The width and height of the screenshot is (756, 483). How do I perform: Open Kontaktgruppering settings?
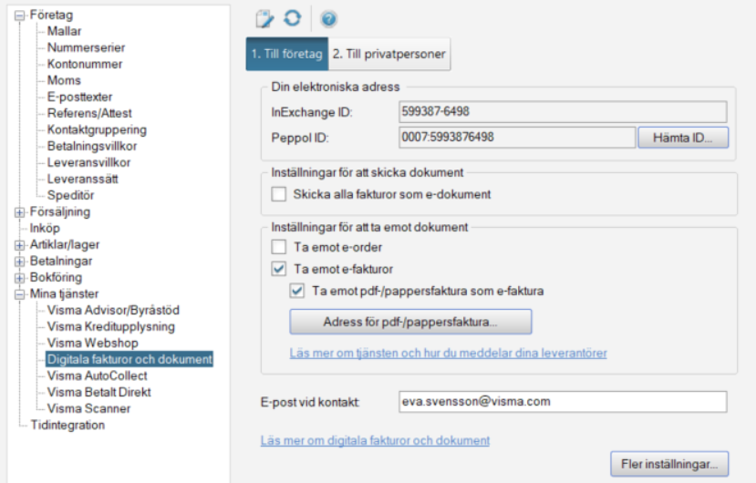click(97, 129)
